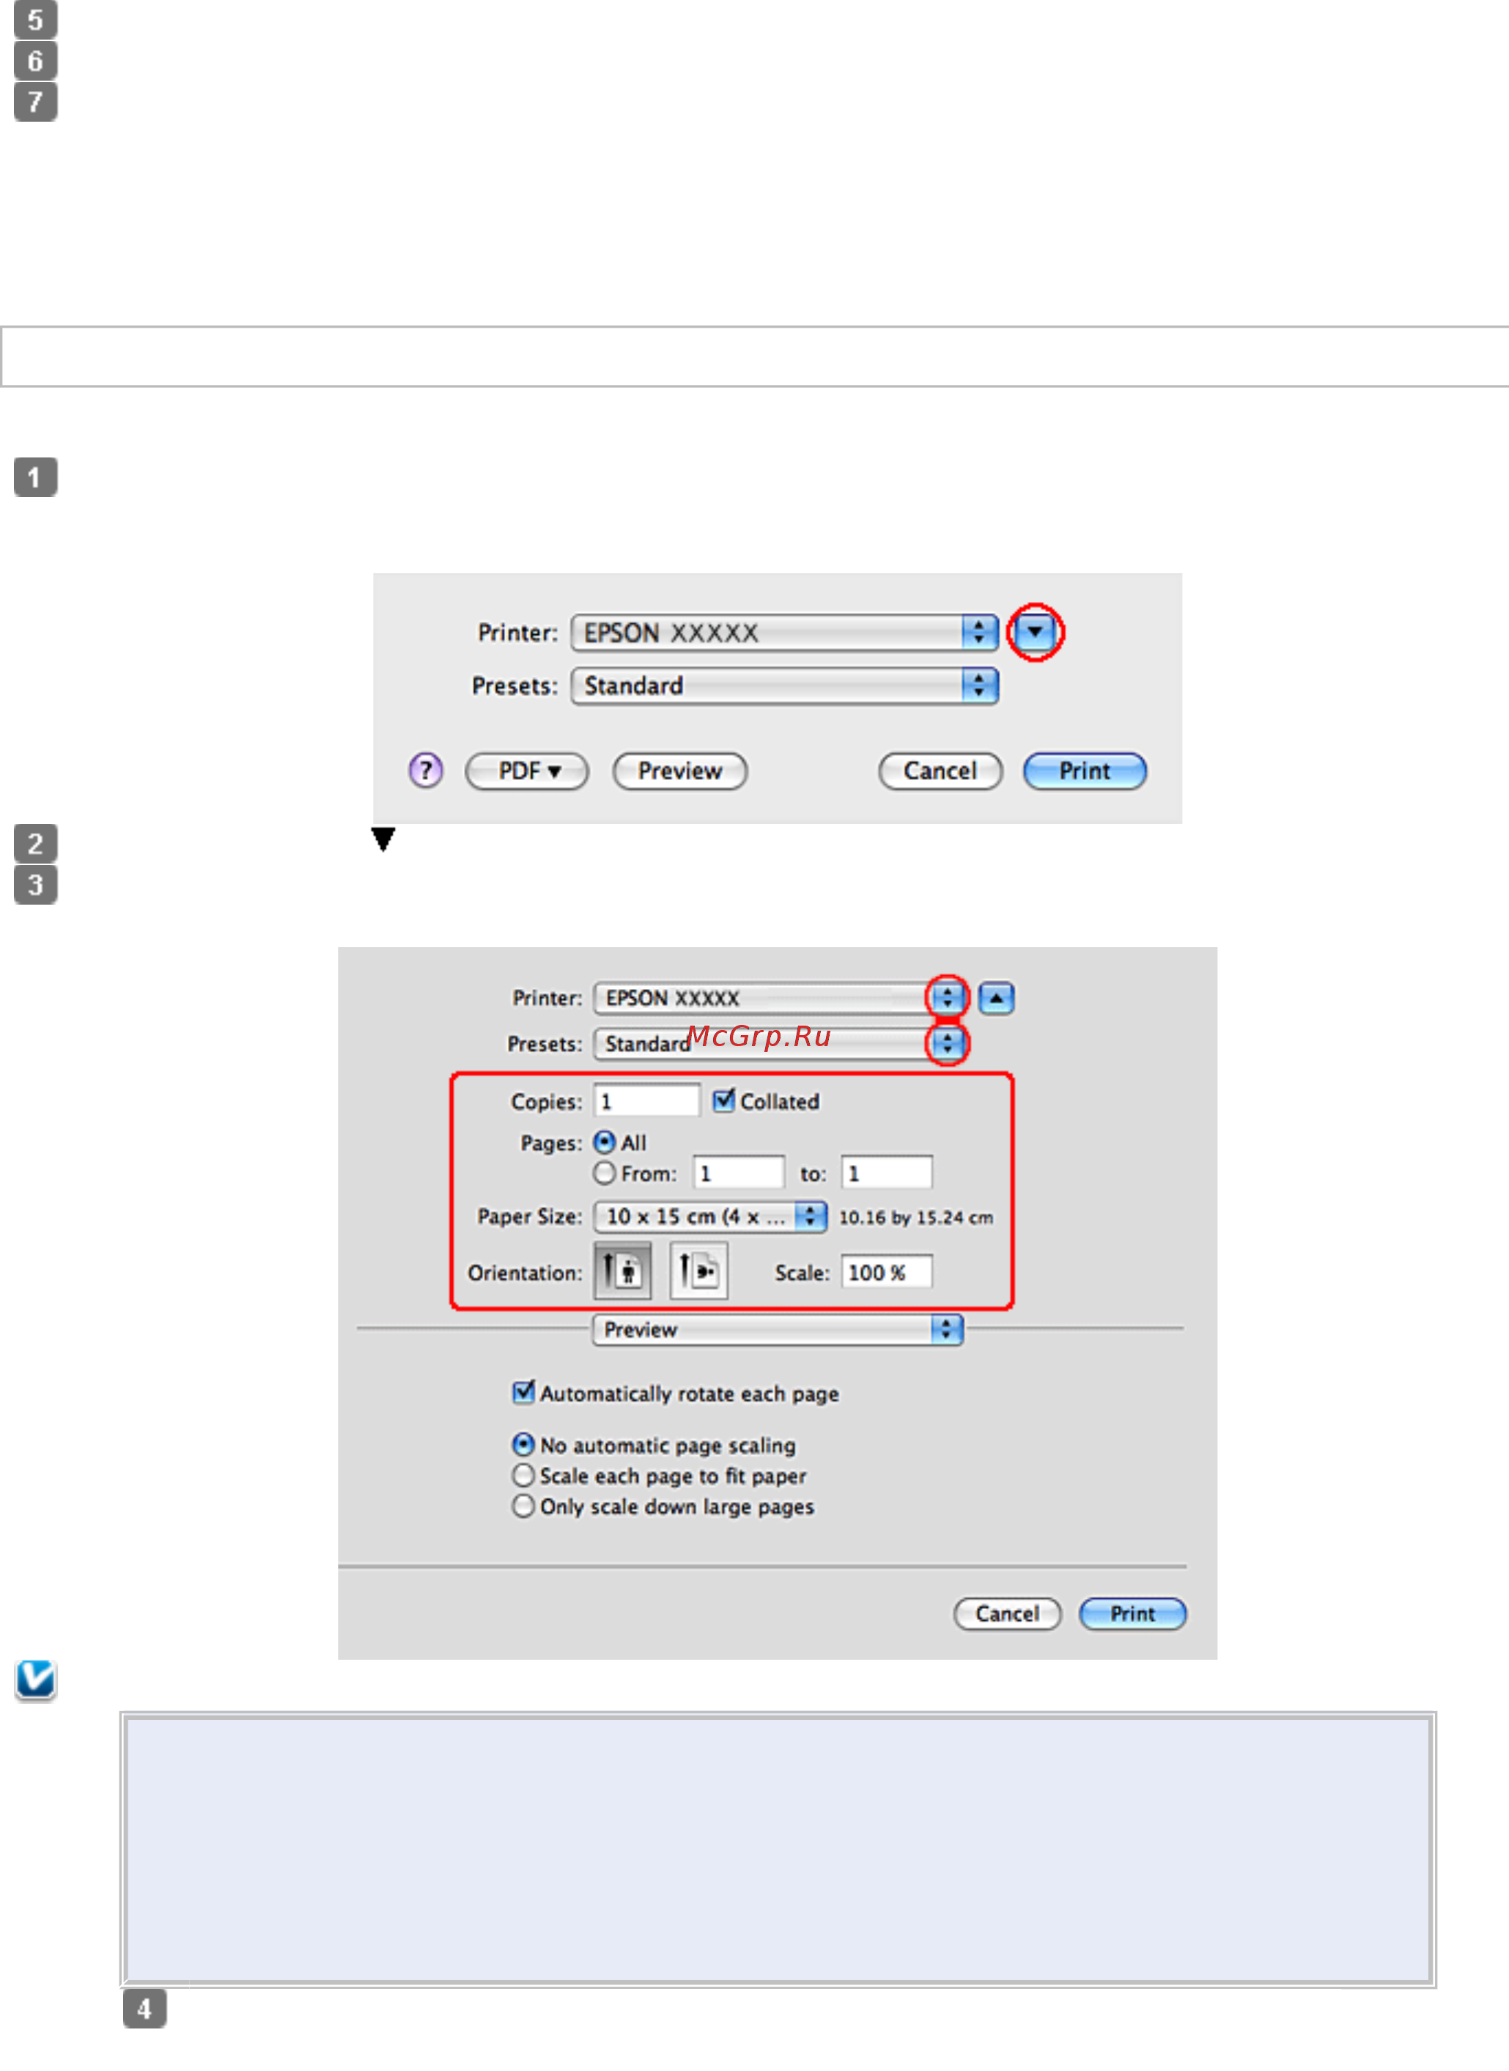Open Presets dropdown in expanded dialog
1509x2071 pixels.
[947, 1043]
